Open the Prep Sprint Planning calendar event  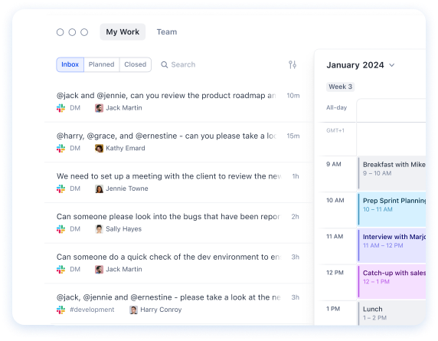tap(392, 209)
